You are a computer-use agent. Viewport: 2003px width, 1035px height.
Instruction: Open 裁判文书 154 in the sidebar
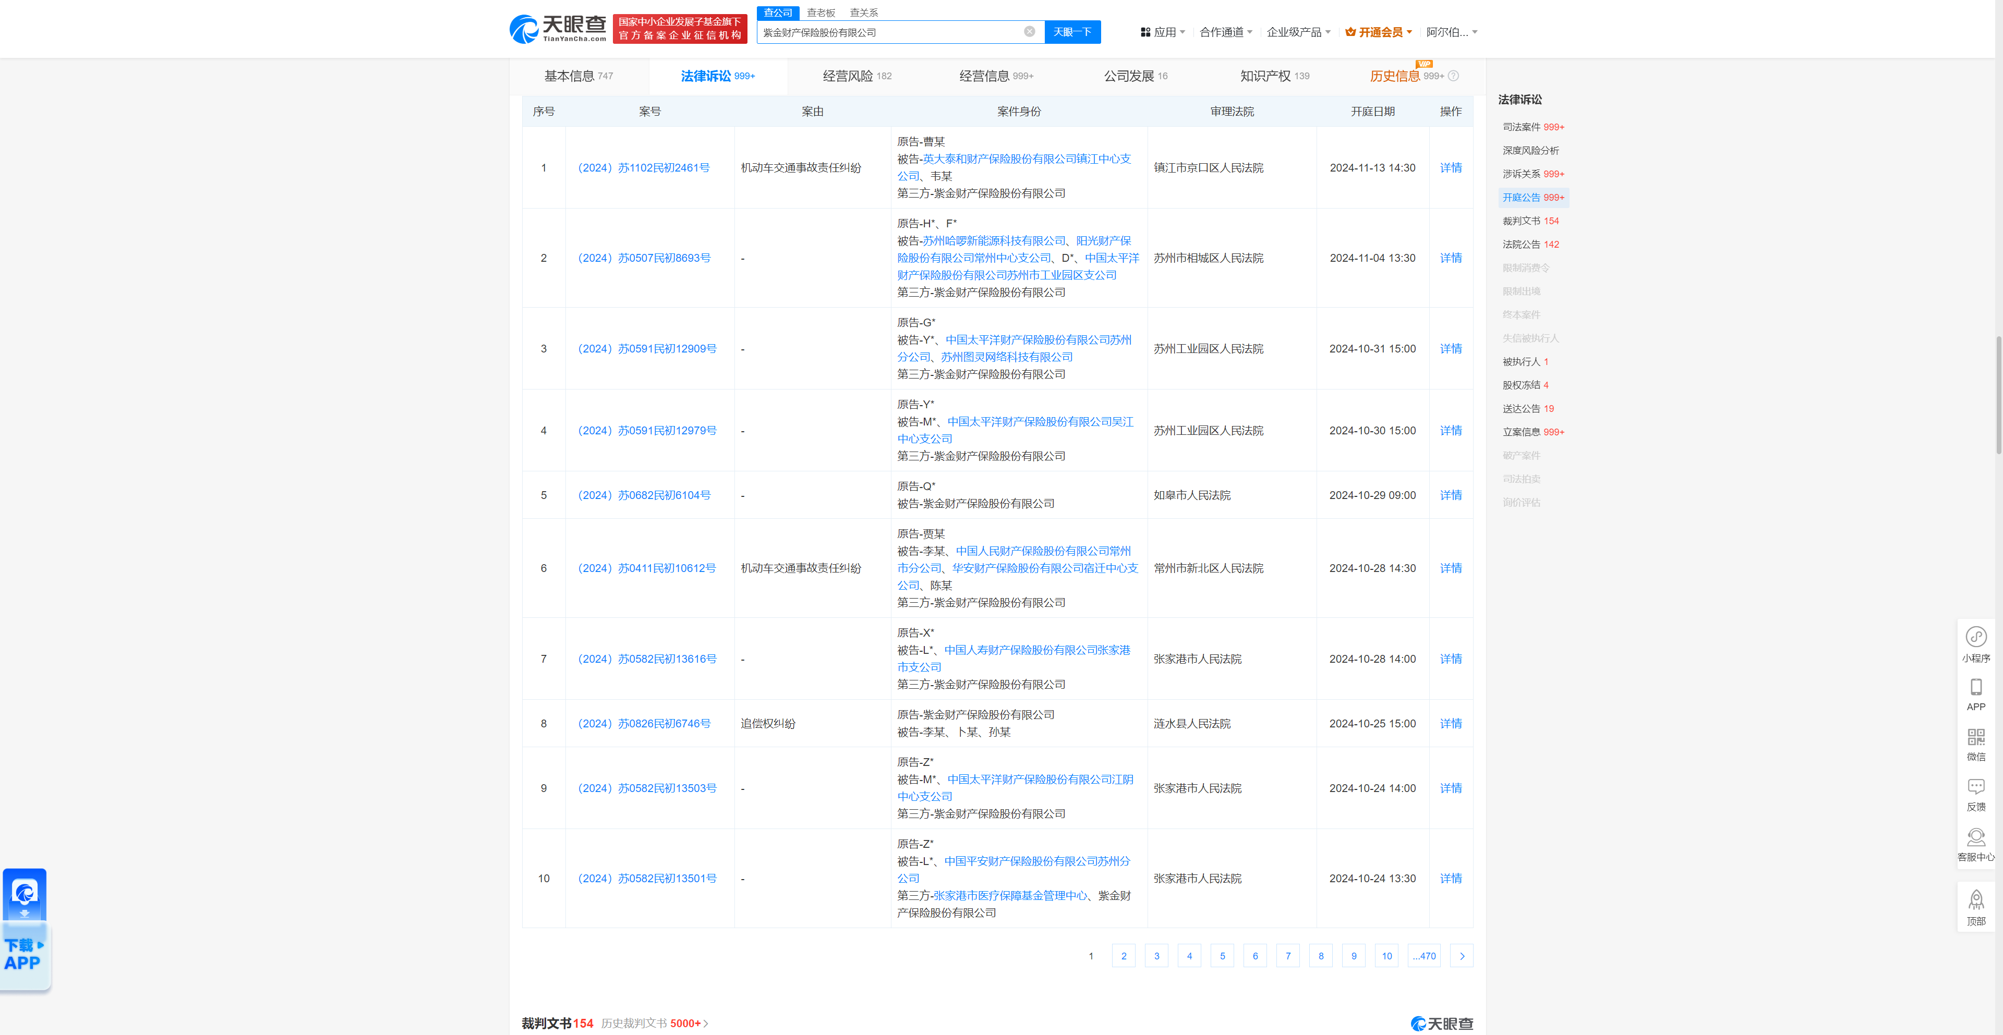pyautogui.click(x=1530, y=221)
